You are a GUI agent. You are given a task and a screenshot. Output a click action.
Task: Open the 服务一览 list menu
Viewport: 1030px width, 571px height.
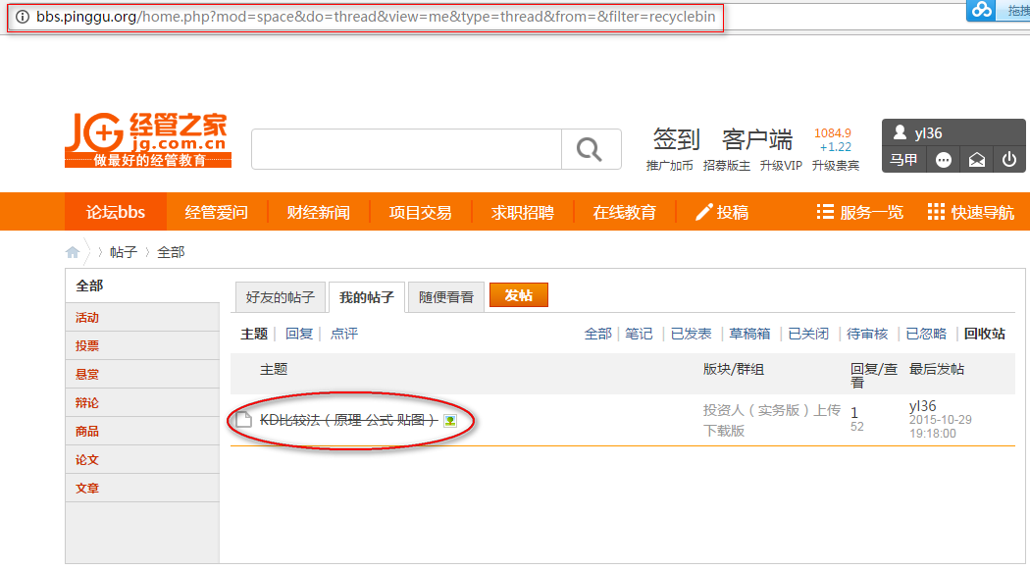pos(860,212)
